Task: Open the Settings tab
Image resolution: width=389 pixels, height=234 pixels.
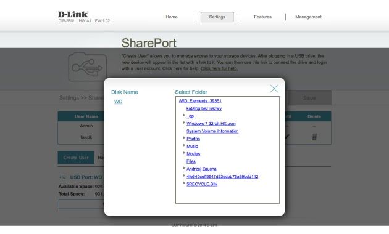Action: [x=217, y=17]
